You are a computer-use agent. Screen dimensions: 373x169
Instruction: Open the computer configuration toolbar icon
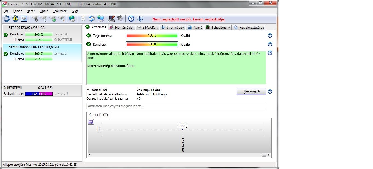[112, 19]
